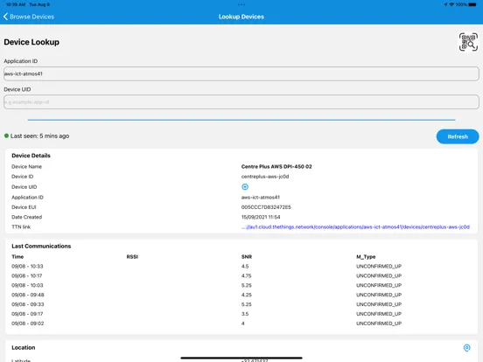This screenshot has width=483, height=362.
Task: Open map via Location pin icon
Action: (466, 347)
